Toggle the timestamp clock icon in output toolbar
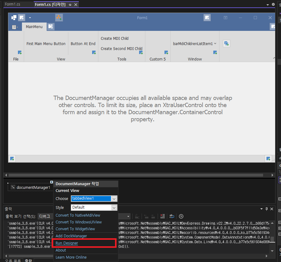The height and width of the screenshot is (262, 281). point(181,216)
